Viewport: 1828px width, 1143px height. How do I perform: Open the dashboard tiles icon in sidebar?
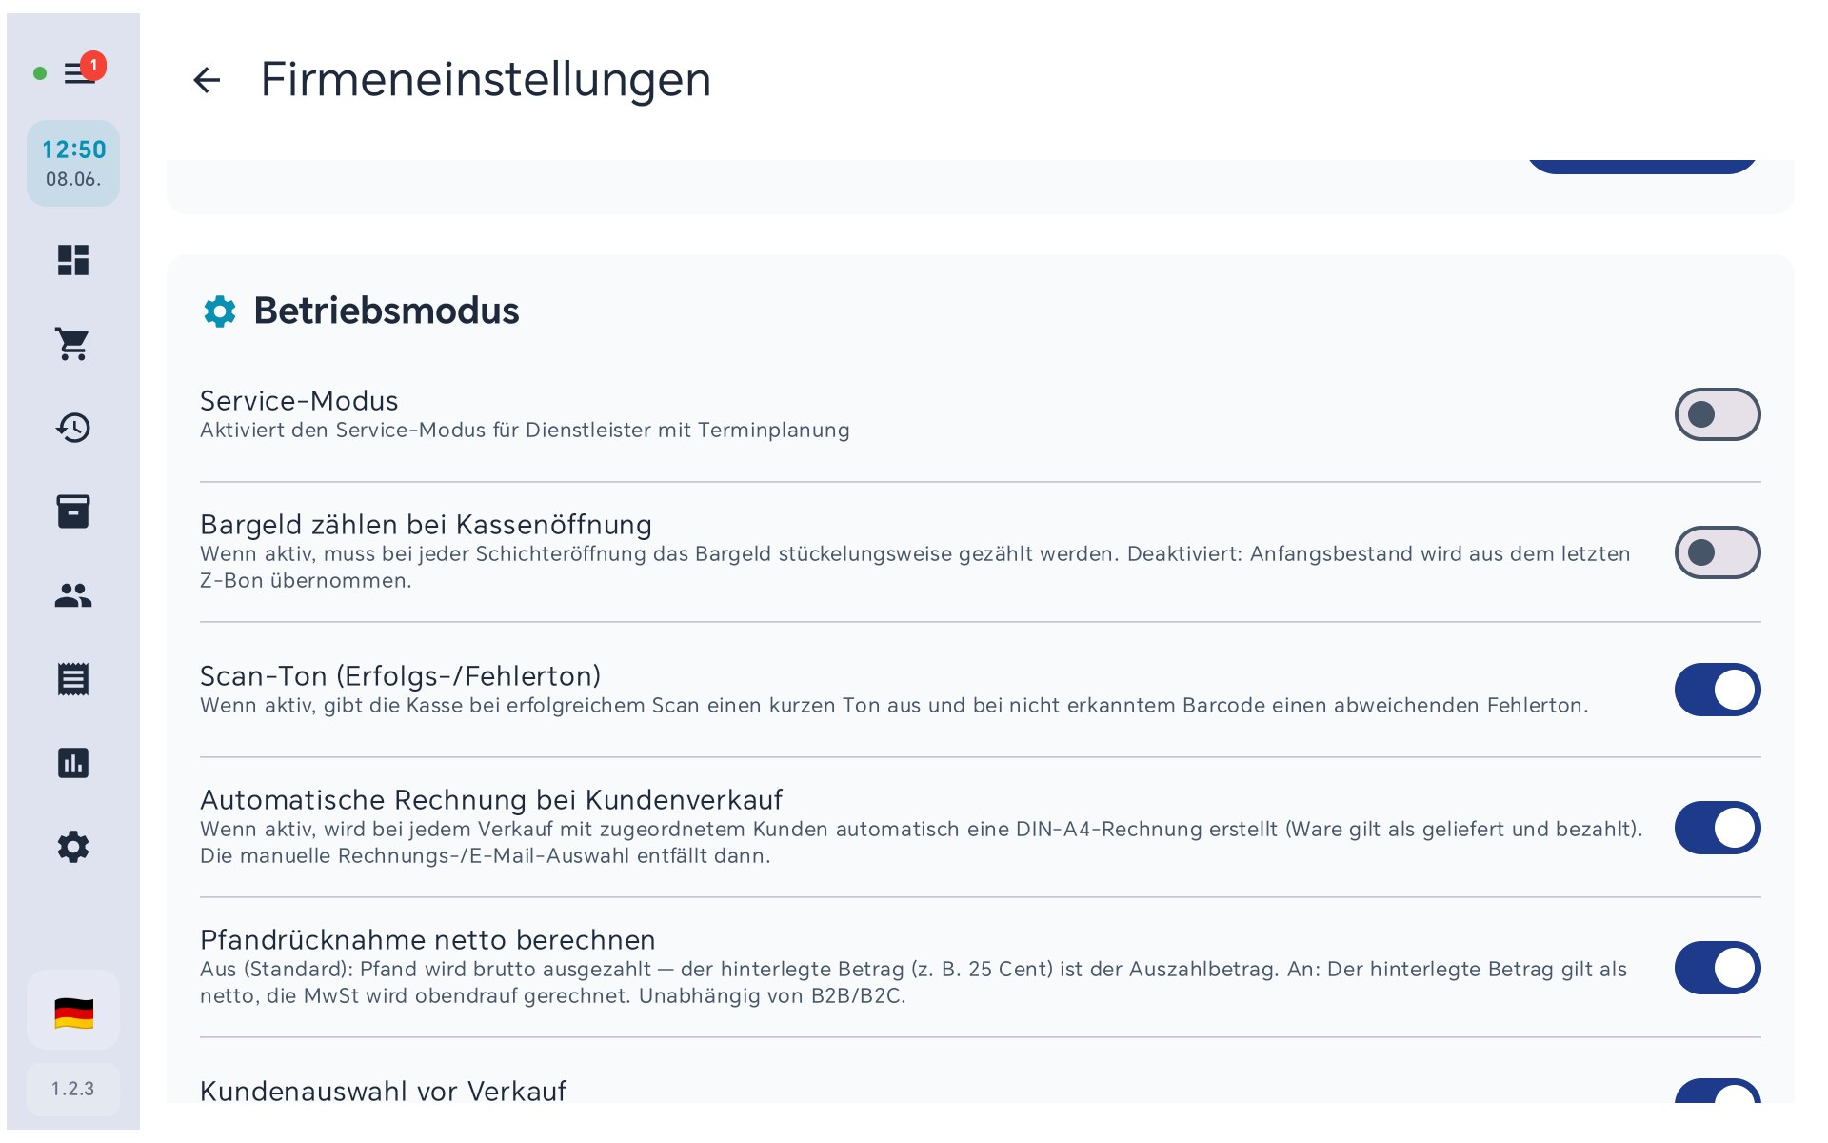[73, 260]
